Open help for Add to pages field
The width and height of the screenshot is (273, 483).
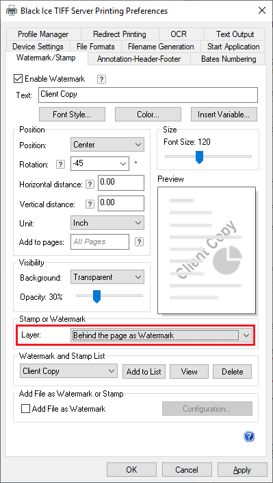pyautogui.click(x=139, y=241)
